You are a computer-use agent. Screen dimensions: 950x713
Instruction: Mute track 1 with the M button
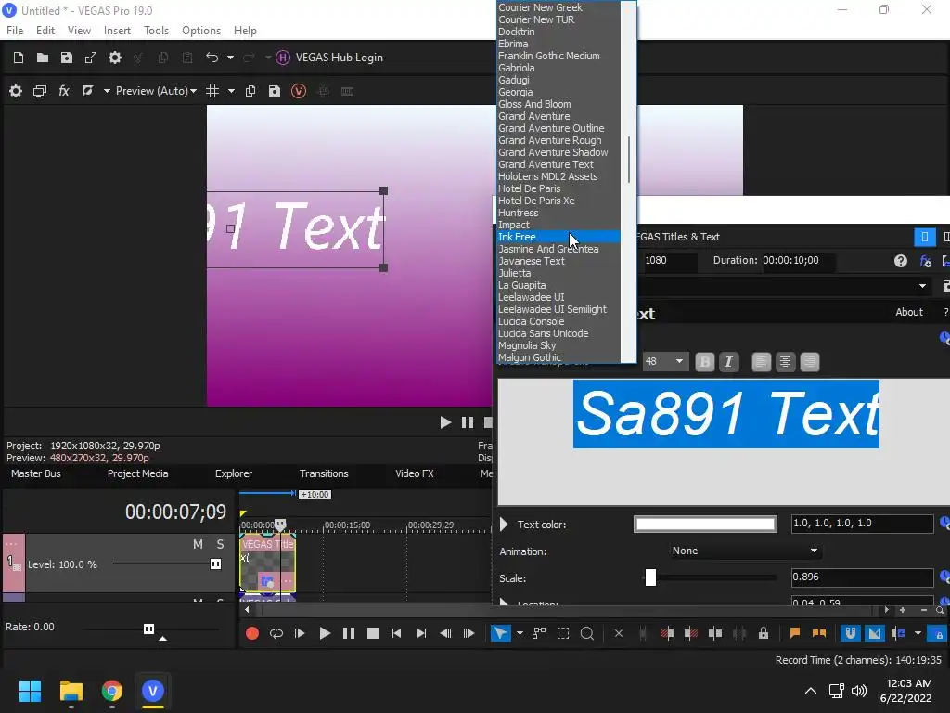pos(198,544)
